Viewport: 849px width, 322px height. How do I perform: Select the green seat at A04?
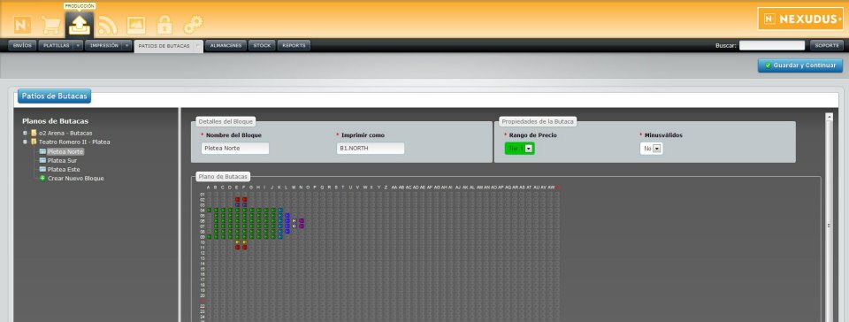point(209,210)
